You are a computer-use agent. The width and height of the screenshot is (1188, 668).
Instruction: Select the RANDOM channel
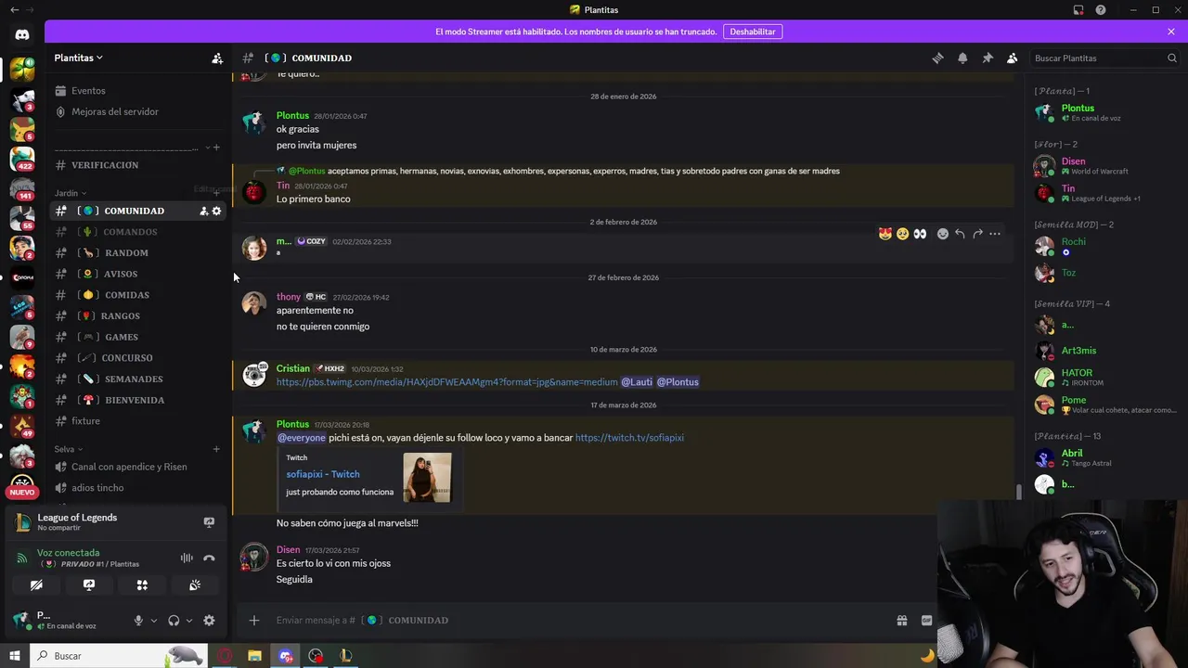126,252
